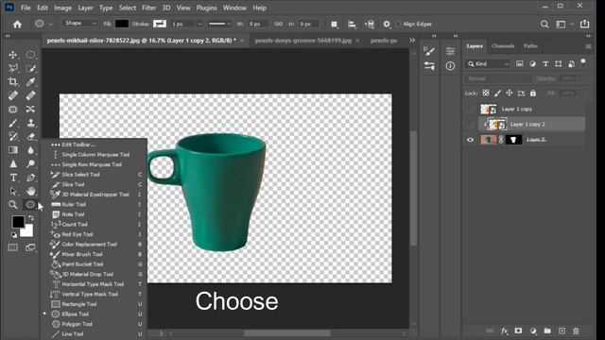
Task: Toggle lock transparent pixels
Action: (x=486, y=93)
